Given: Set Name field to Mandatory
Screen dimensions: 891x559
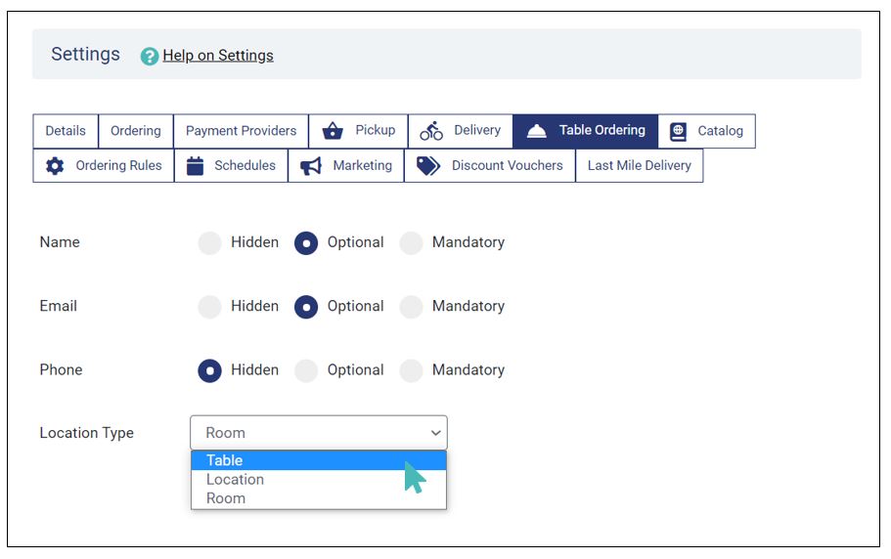Looking at the screenshot, I should 411,243.
